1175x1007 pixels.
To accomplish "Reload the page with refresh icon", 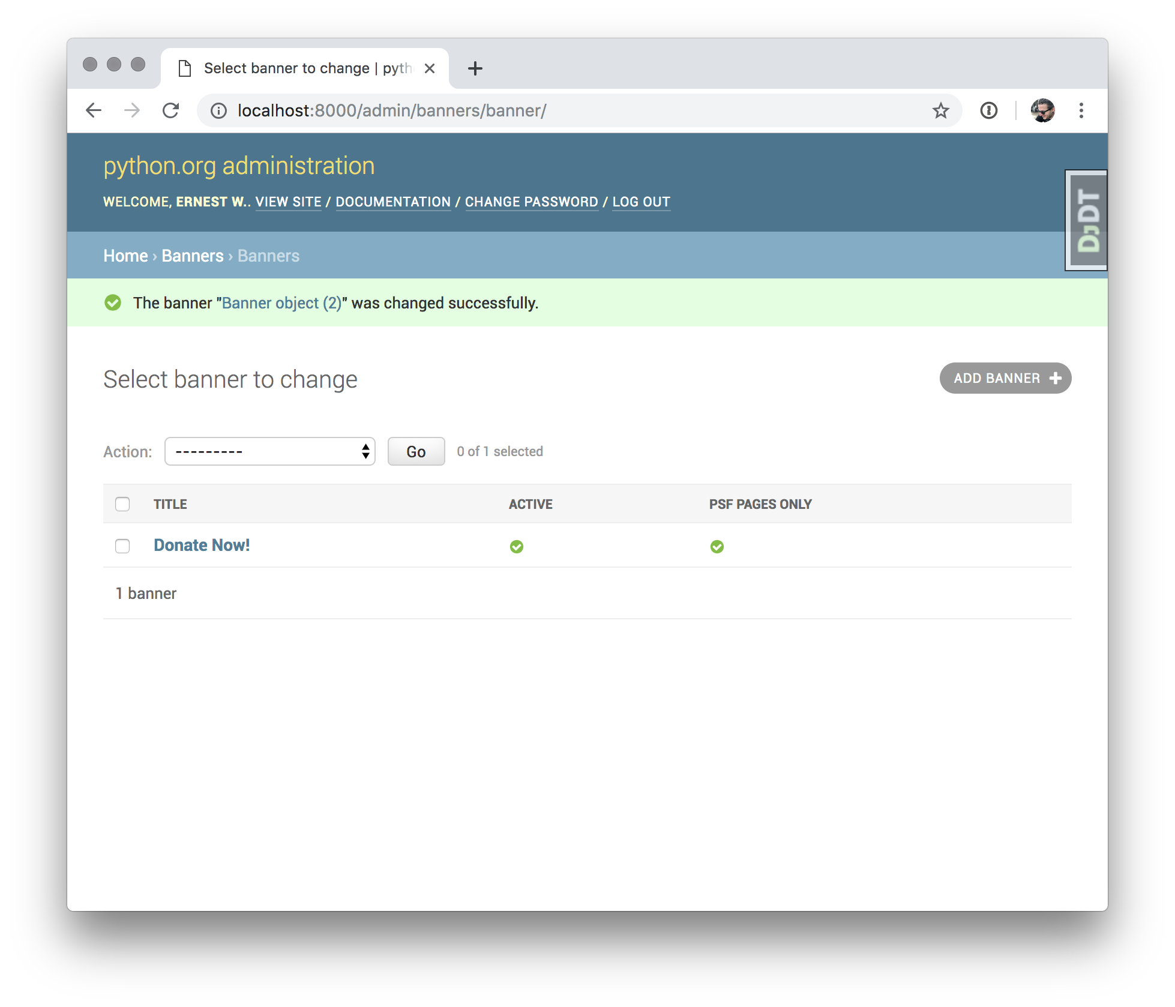I will pyautogui.click(x=171, y=110).
